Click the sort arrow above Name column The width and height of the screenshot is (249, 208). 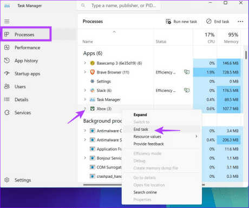(x=114, y=32)
